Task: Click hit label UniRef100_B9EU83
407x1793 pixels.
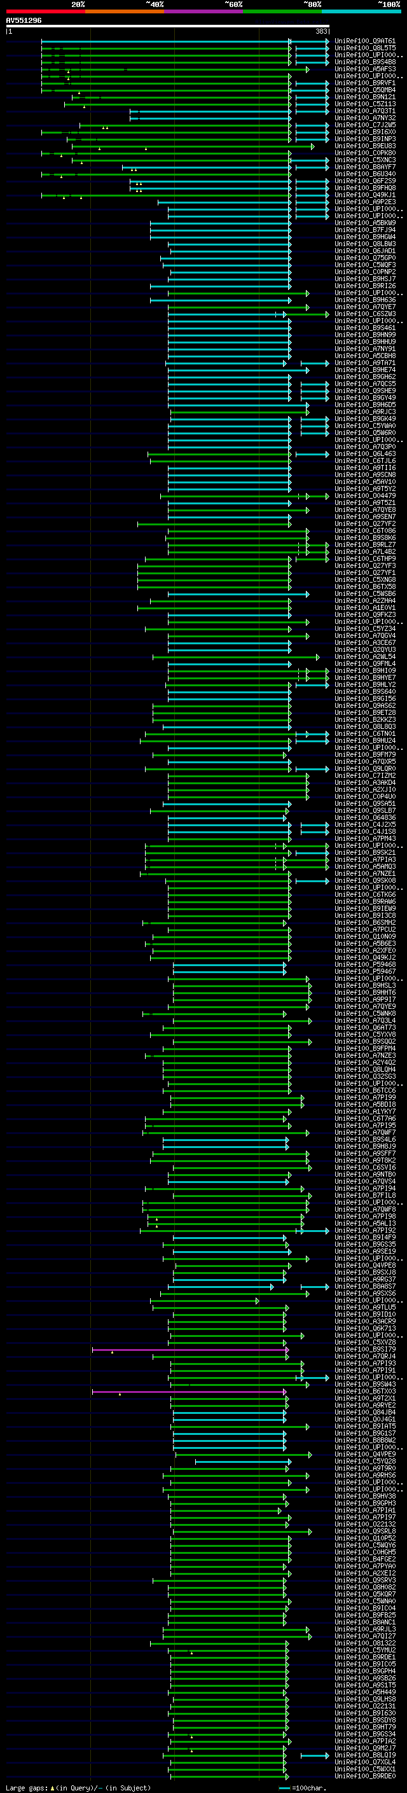Action: [365, 146]
